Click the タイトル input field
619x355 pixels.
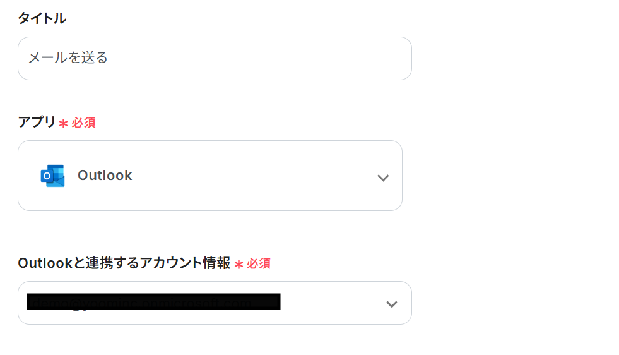tap(215, 58)
